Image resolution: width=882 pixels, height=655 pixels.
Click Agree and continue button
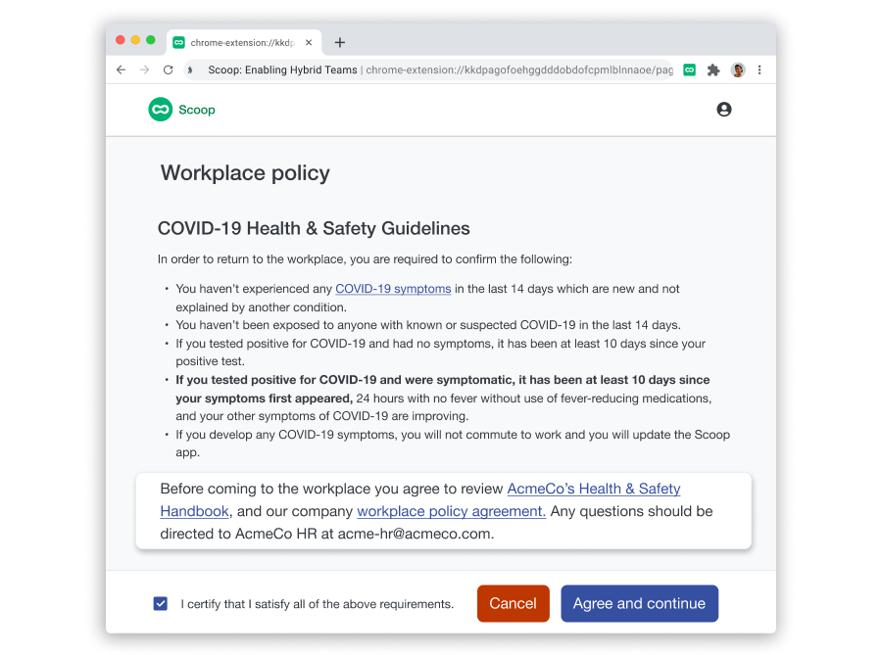[640, 603]
